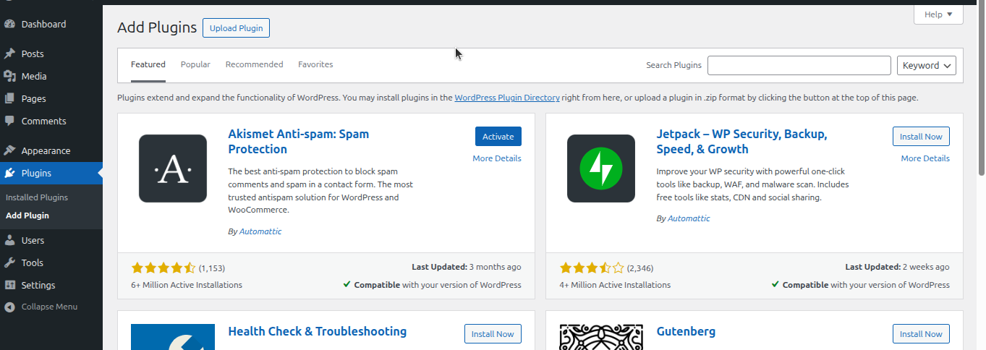Switch to the Favorites tab
The image size is (986, 350).
[x=315, y=64]
